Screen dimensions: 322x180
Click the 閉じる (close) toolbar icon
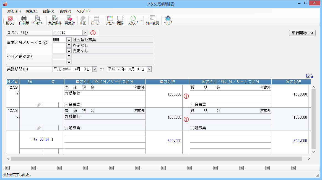click(10, 20)
